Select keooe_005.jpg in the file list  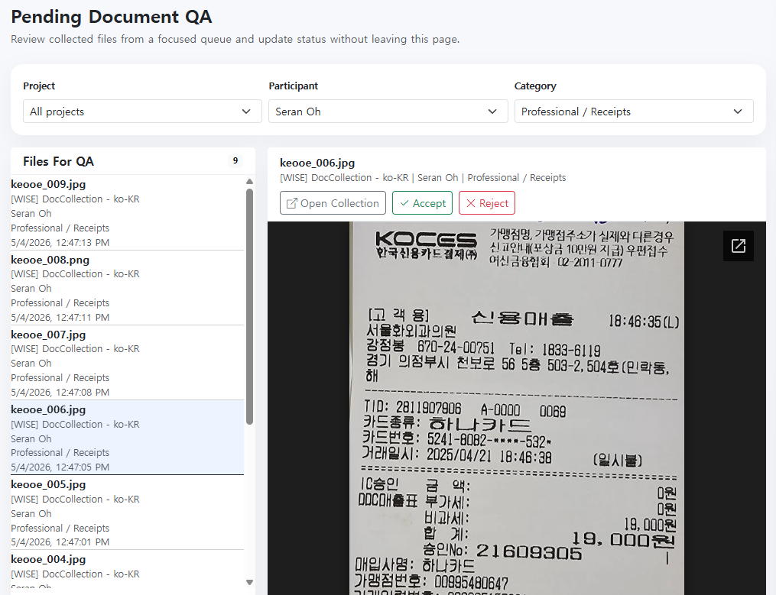pos(127,513)
